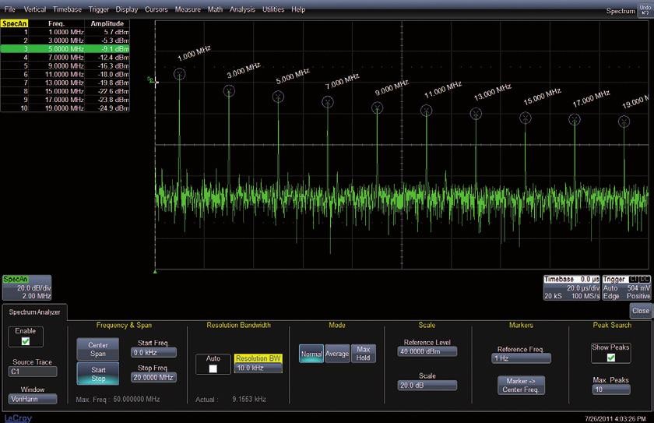Select peak row 8 at 15.0000 MHz
The height and width of the screenshot is (423, 654).
[65, 91]
